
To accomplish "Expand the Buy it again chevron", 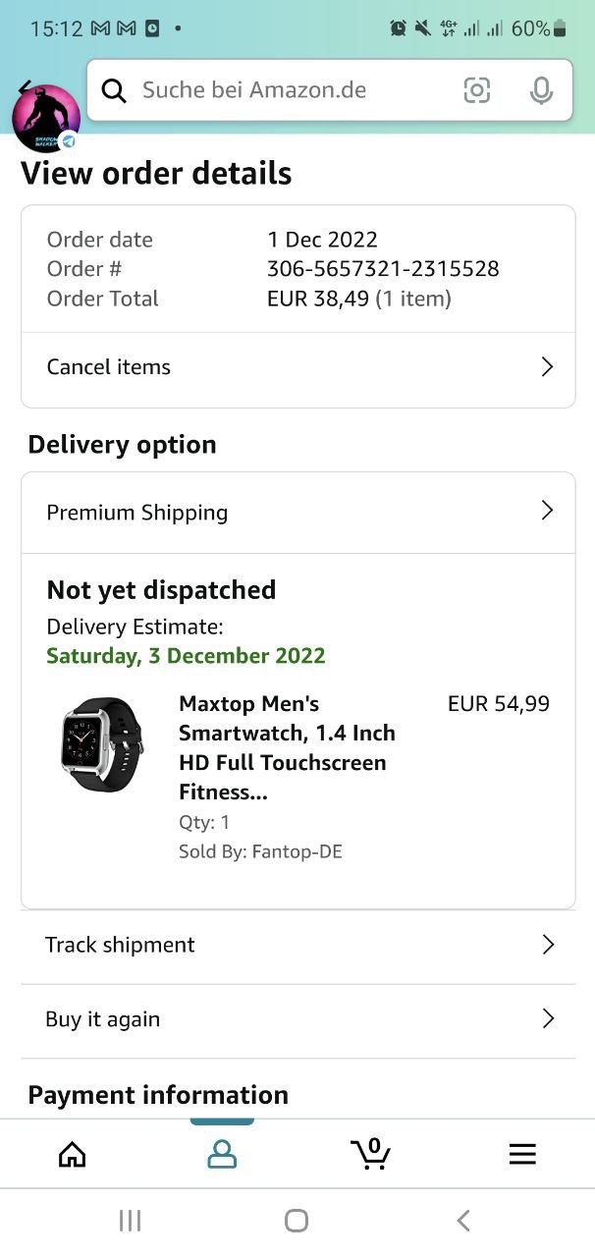I will pos(547,1019).
